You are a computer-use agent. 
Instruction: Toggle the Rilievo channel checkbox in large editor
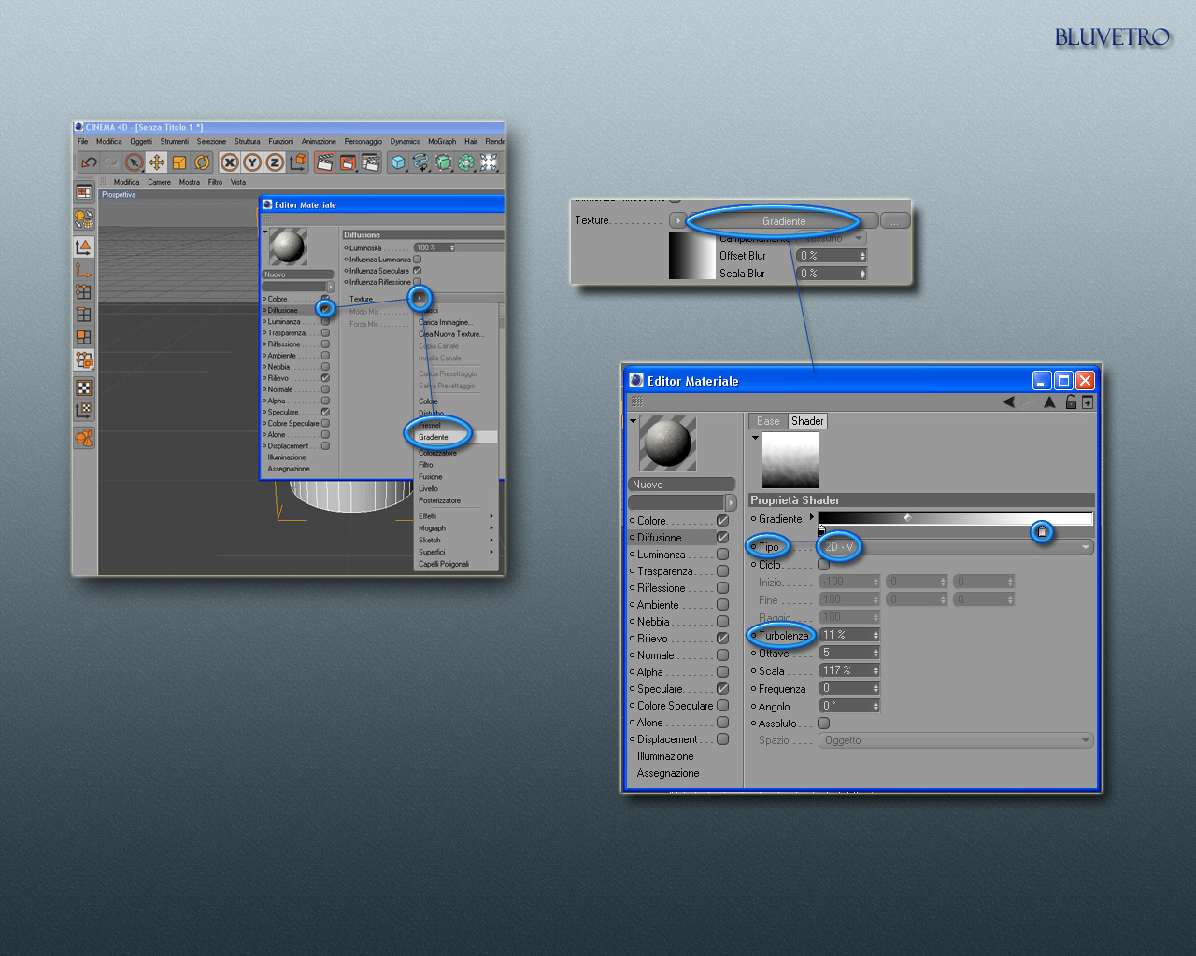coord(722,639)
